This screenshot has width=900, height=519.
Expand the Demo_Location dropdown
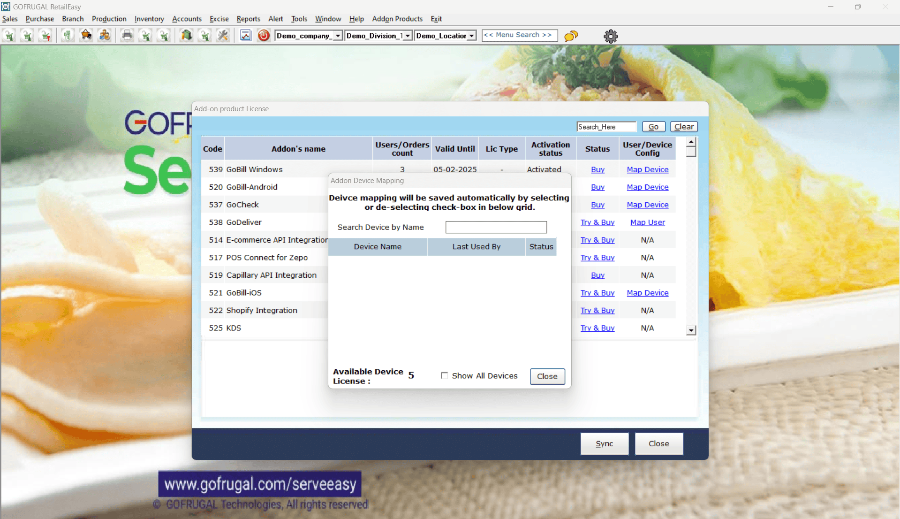(x=471, y=36)
